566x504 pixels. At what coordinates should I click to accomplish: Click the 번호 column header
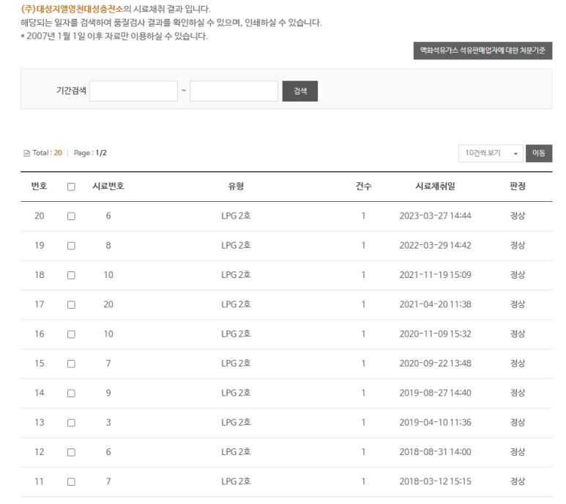(39, 186)
